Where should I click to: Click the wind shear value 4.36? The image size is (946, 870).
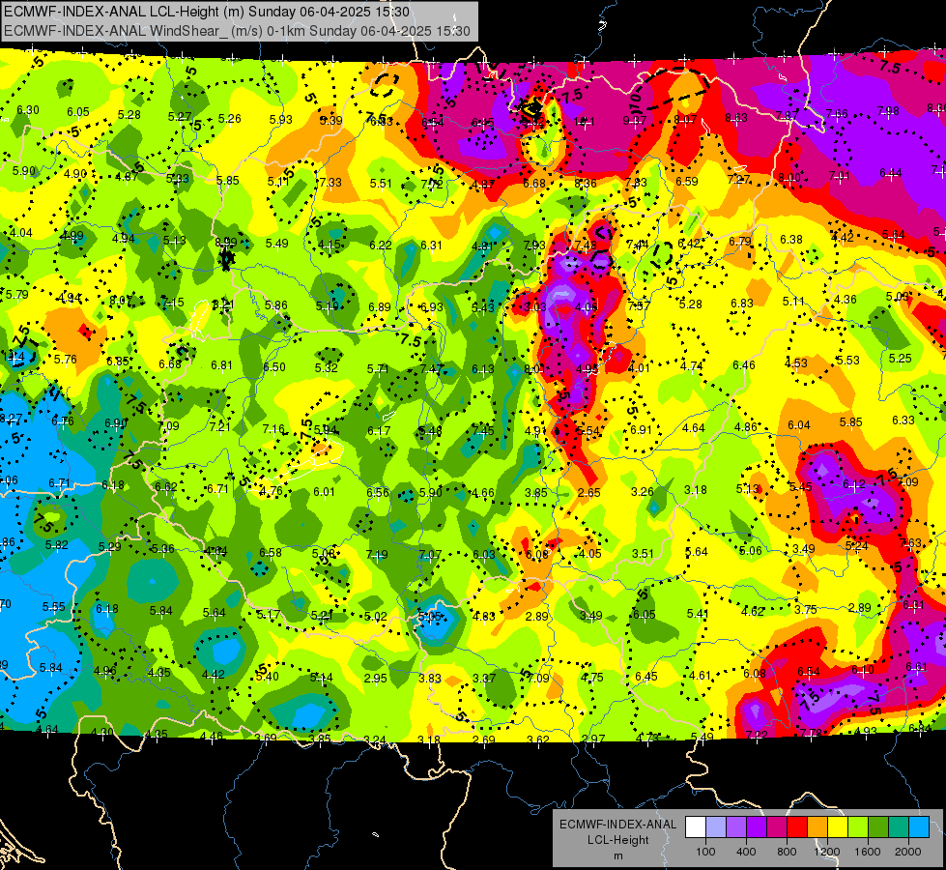tap(846, 300)
